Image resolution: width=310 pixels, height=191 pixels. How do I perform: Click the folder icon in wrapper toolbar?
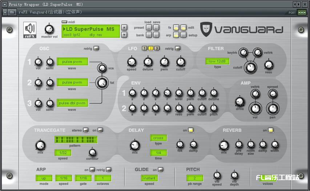(x=12, y=12)
